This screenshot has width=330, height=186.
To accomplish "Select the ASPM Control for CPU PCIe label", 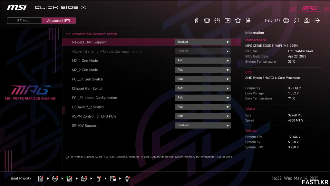I will click(94, 116).
